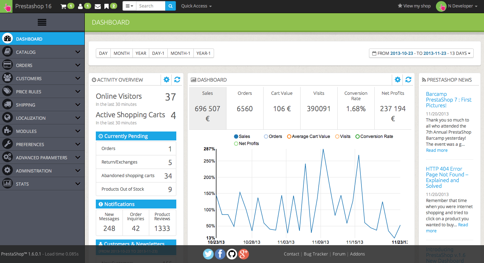
Task: Open pending Orders row showing 1
Action: (x=136, y=149)
